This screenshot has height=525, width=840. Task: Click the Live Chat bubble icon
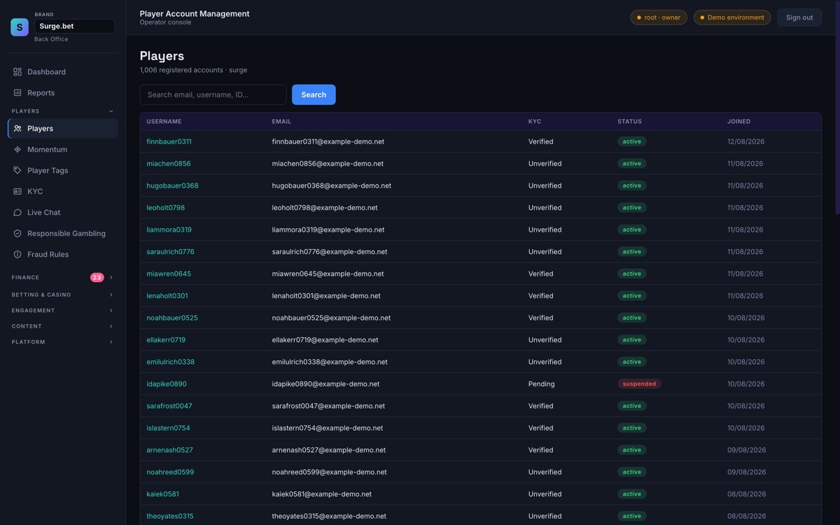(17, 213)
